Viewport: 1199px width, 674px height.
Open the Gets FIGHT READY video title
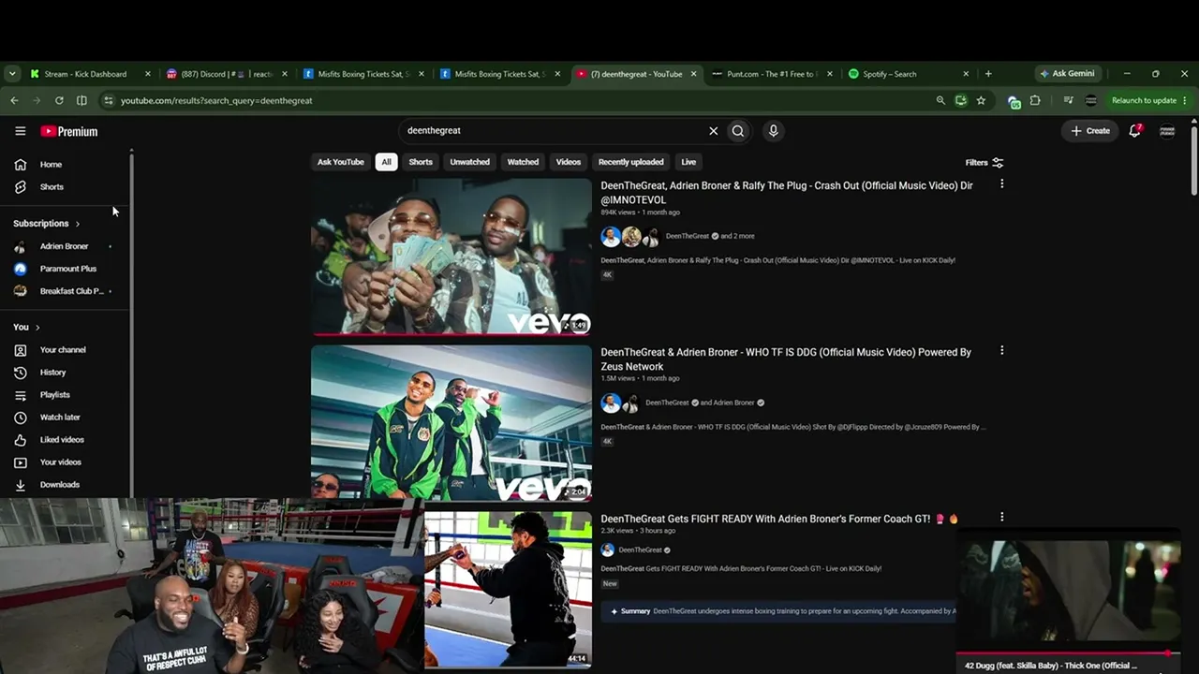[779, 519]
